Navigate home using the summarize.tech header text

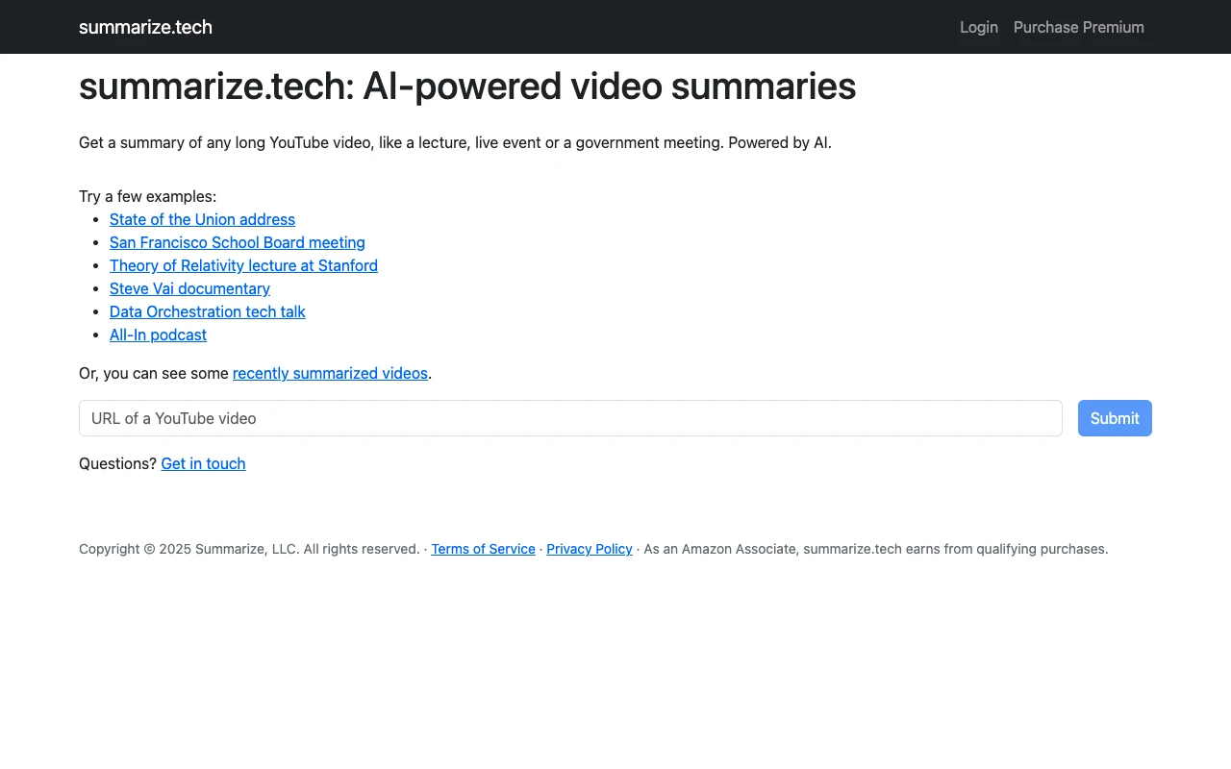tap(145, 27)
